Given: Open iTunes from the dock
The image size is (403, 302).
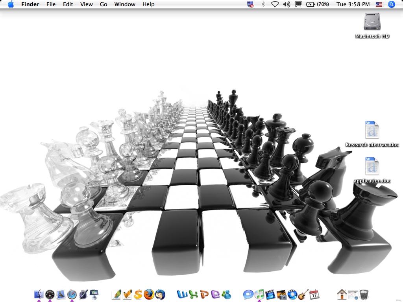Looking at the screenshot, I should tap(259, 294).
